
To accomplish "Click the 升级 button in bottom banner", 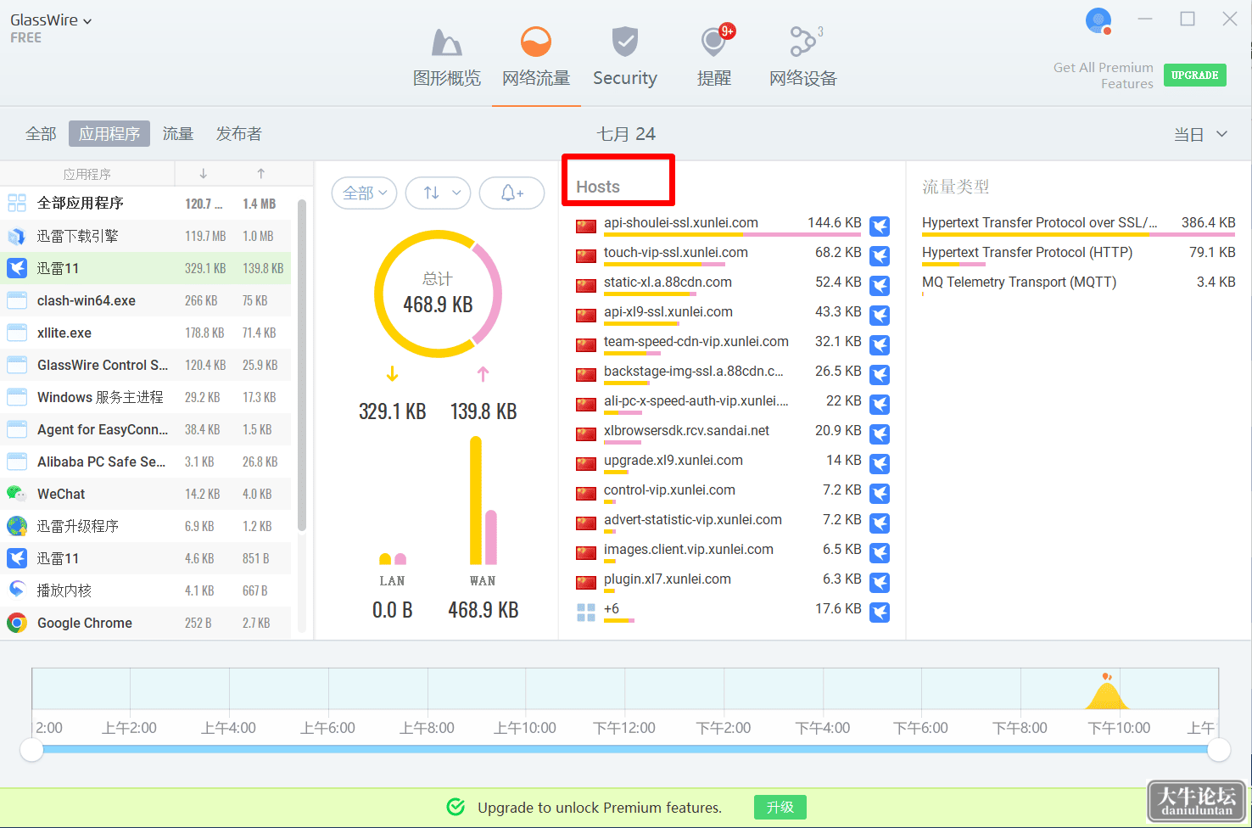I will 780,808.
